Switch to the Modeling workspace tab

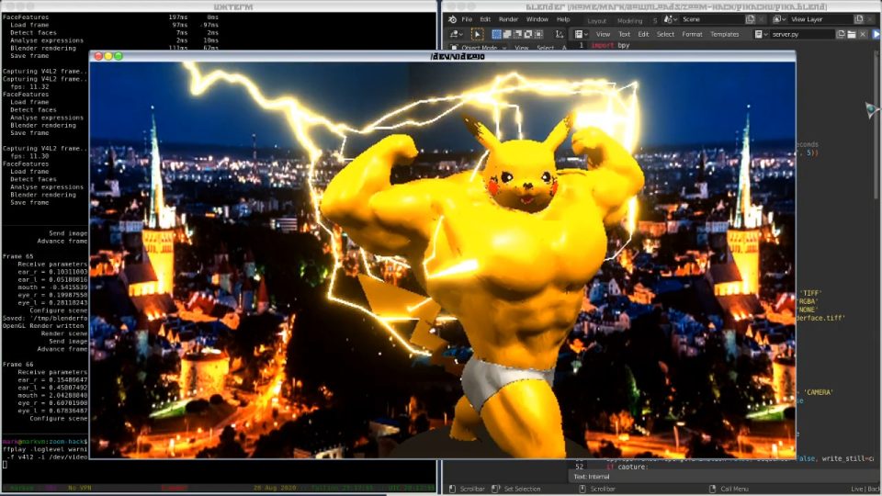pyautogui.click(x=629, y=21)
